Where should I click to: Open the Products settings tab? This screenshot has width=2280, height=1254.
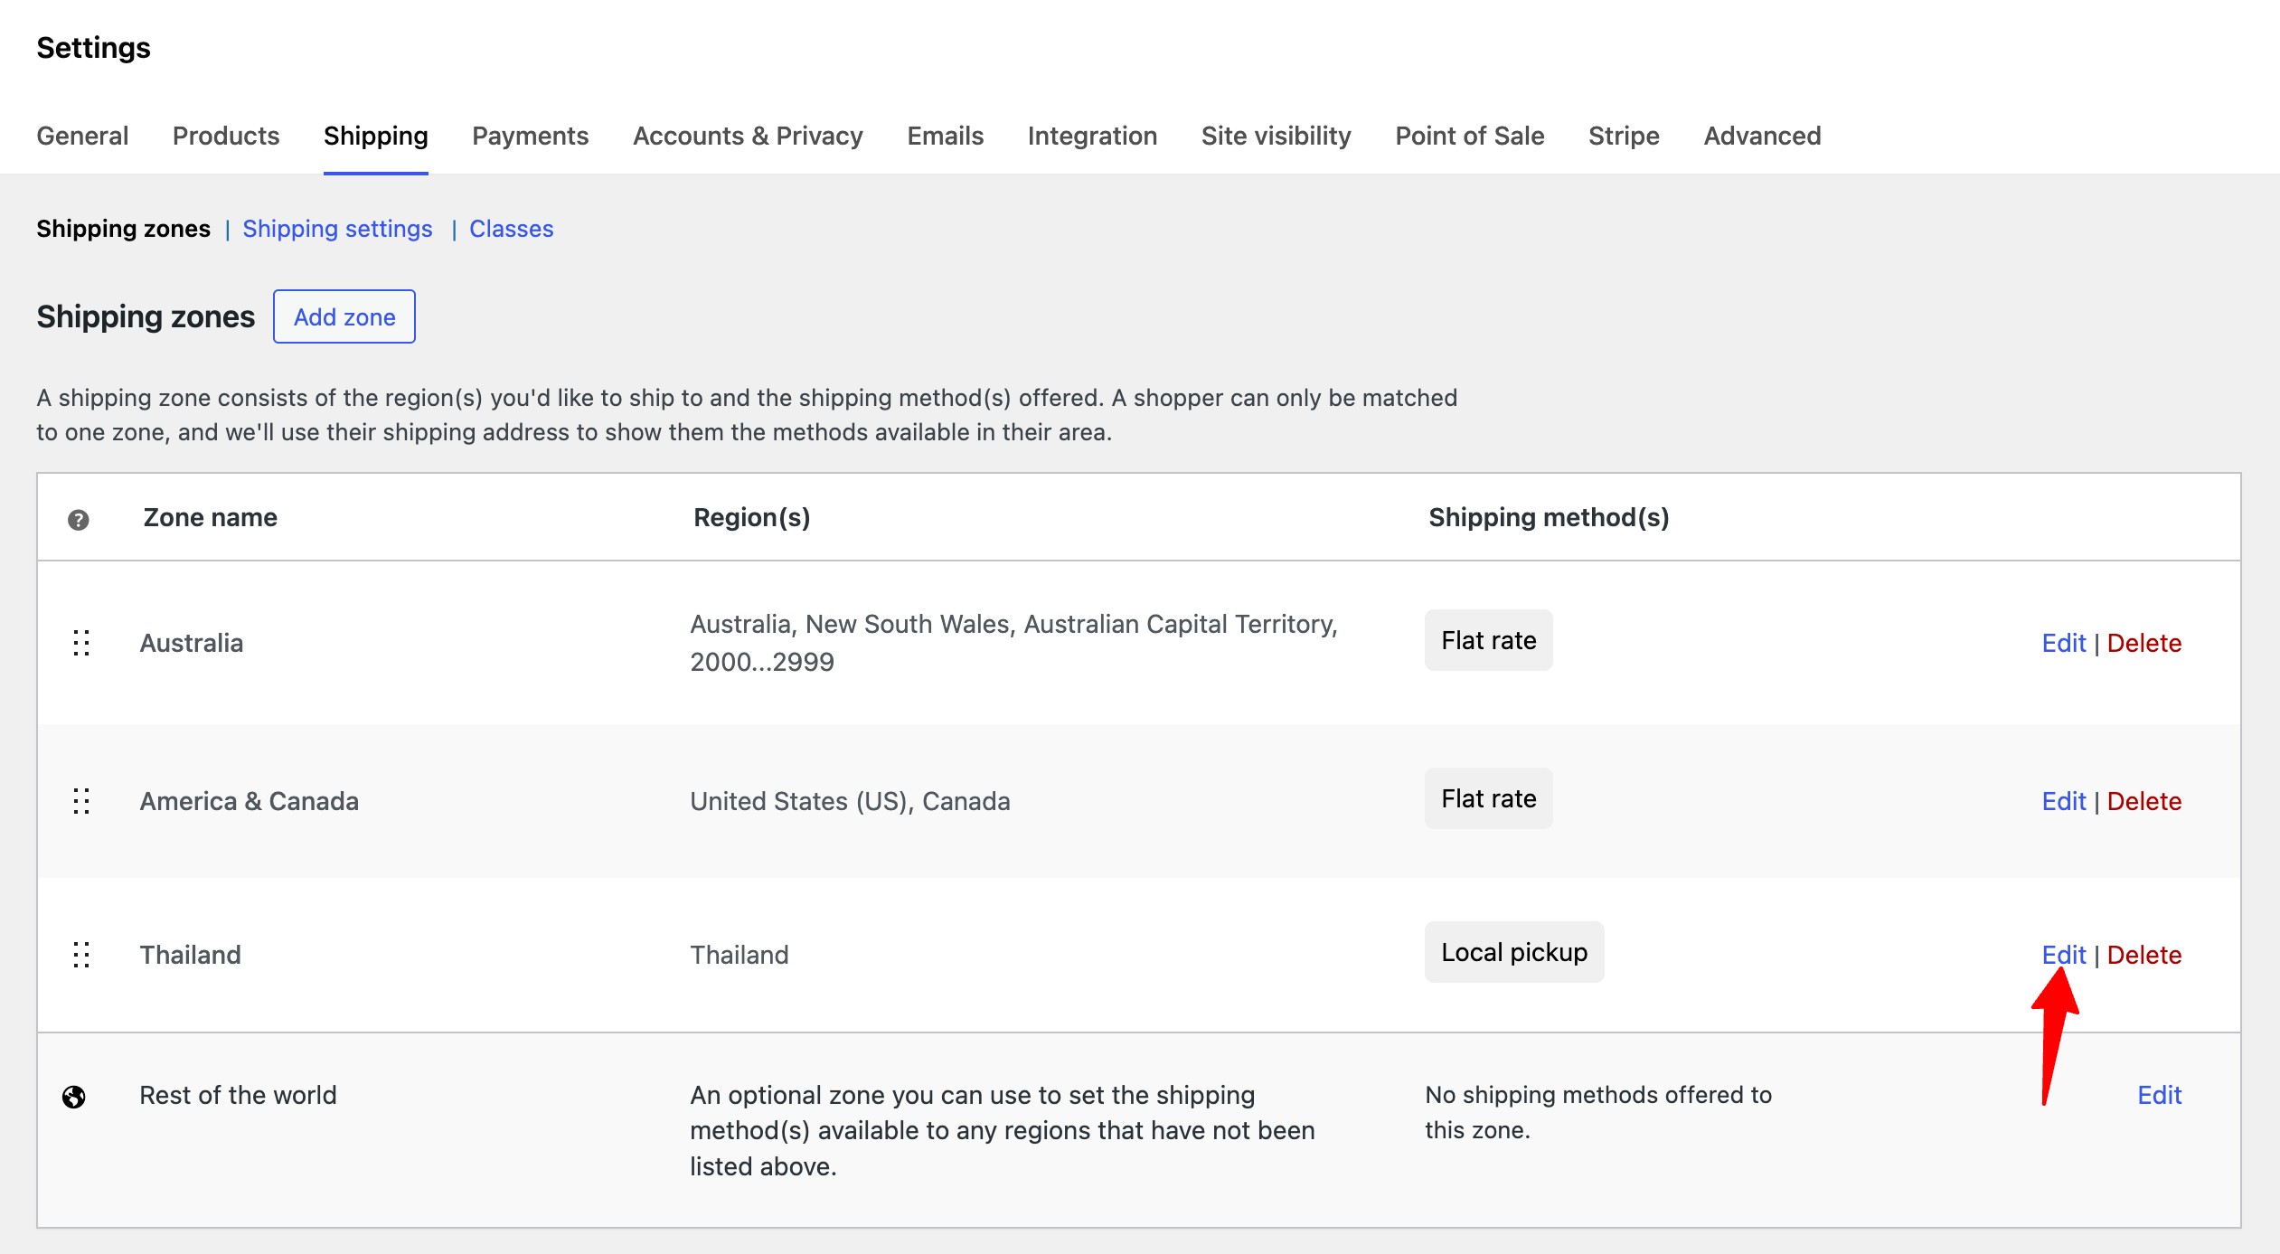[x=225, y=136]
